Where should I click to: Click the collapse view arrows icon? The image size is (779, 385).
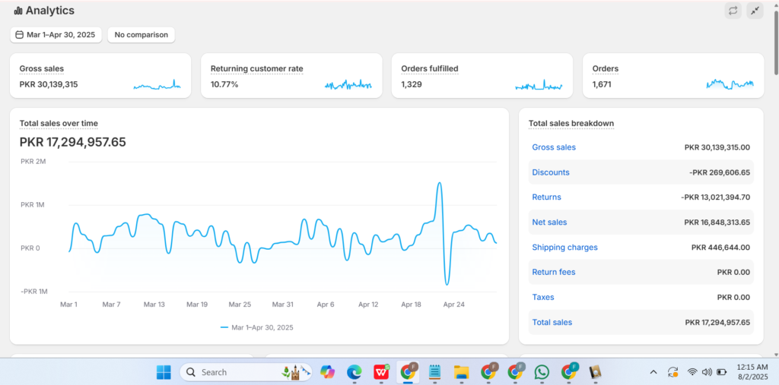755,11
